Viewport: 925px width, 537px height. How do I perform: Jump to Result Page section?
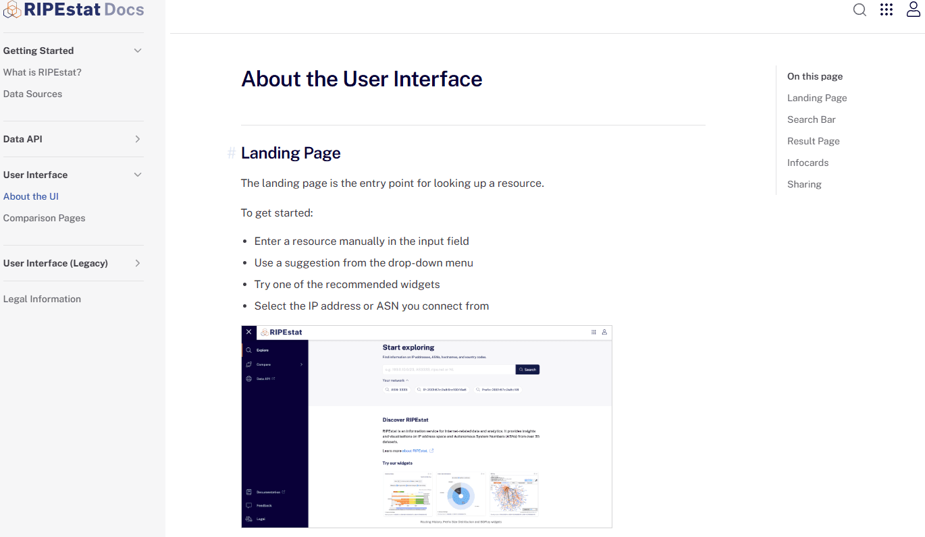point(814,141)
